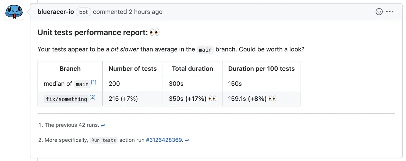Open the three-dot comment options menu

click(390, 12)
